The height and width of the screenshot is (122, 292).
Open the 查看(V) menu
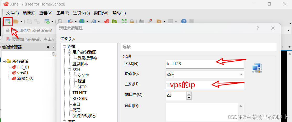pyautogui.click(x=46, y=13)
